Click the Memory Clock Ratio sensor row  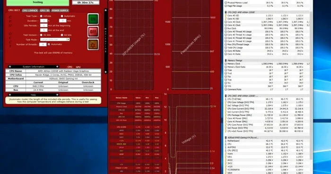tap(267, 67)
